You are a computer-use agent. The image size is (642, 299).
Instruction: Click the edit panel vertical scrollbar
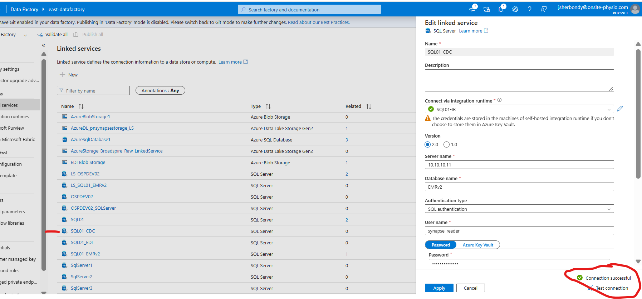pos(638,114)
